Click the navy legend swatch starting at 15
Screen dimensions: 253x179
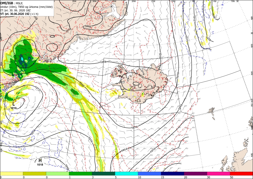coord(173,173)
